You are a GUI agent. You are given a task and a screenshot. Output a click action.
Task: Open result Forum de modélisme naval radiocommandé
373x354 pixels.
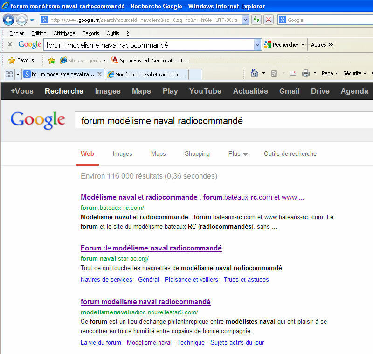[151, 248]
